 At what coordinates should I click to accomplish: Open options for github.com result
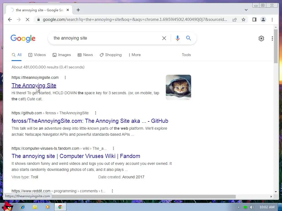pyautogui.click(x=96, y=113)
